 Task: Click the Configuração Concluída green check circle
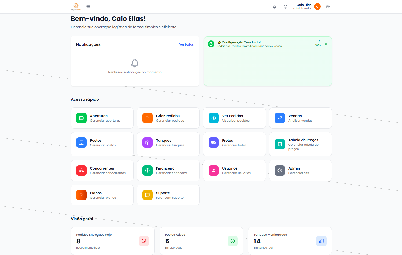pos(211,44)
